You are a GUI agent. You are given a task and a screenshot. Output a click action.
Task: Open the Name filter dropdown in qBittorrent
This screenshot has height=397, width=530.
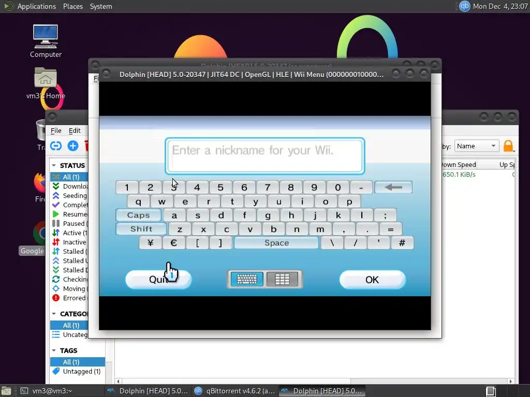(x=477, y=146)
